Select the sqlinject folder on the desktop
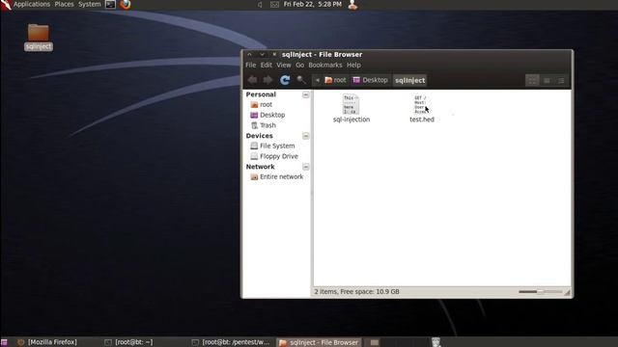 pos(39,38)
